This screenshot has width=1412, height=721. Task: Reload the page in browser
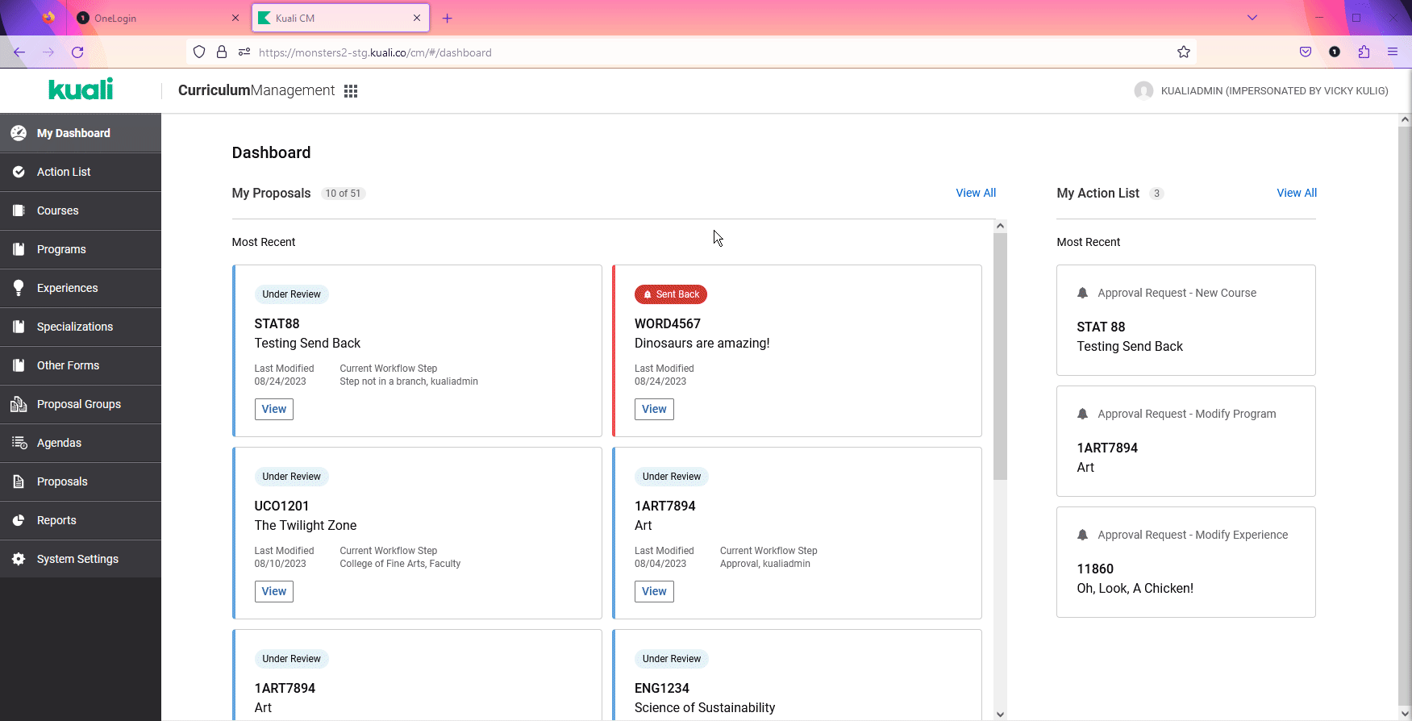pos(77,52)
